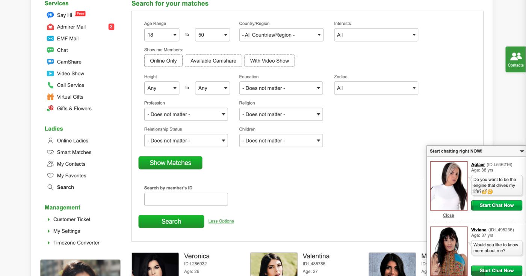
Task: Open Valentina's profile photo
Action: [x=274, y=264]
